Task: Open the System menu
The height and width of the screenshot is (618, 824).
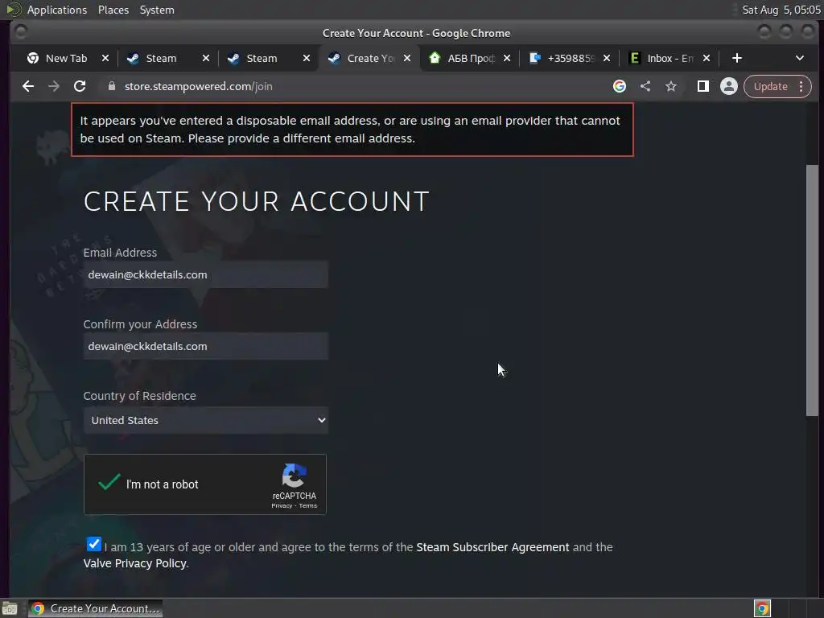Action: [157, 10]
